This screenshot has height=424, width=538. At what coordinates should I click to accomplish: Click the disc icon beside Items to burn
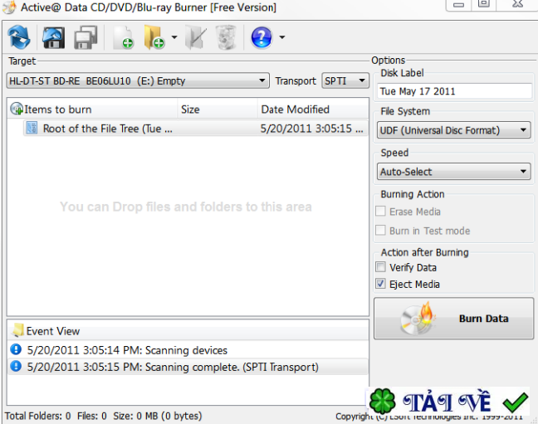pos(16,109)
